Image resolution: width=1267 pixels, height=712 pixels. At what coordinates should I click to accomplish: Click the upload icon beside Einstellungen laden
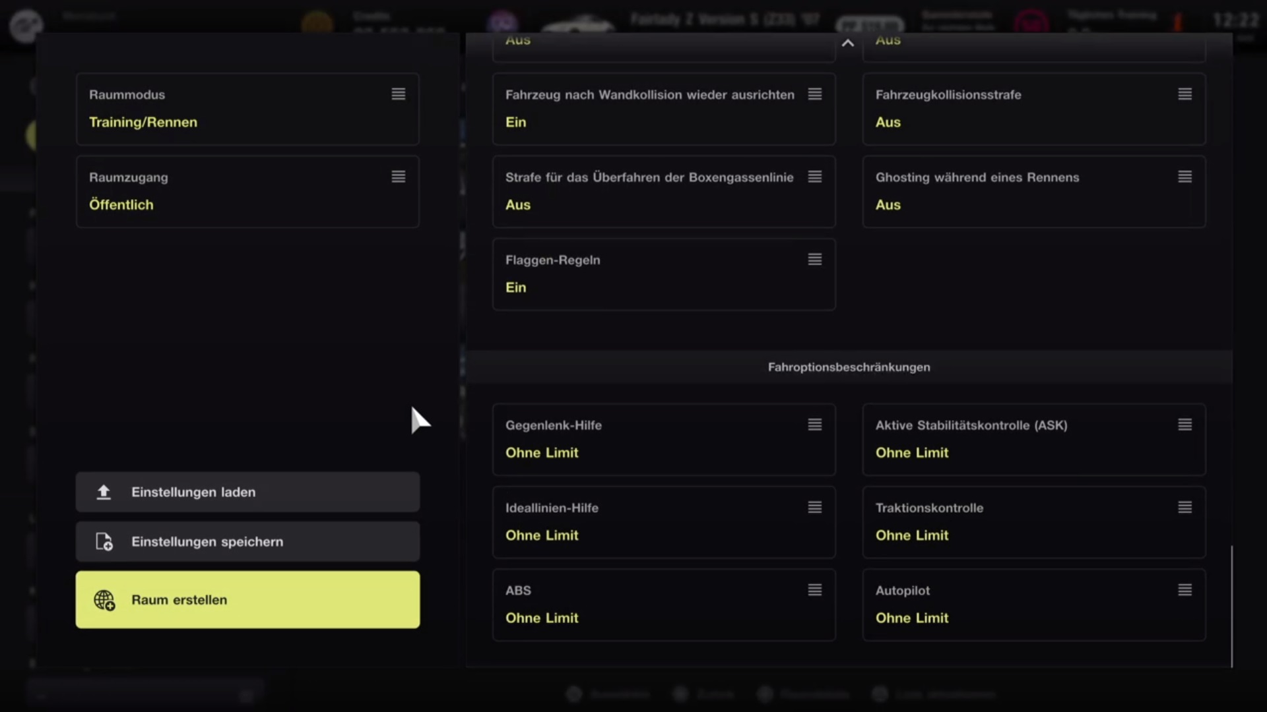pos(104,492)
